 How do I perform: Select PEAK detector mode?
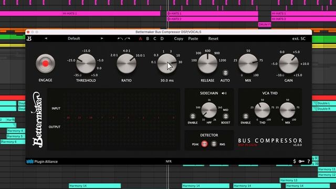pos(204,144)
